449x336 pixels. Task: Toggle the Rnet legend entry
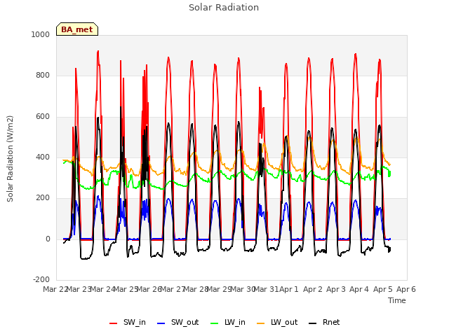324,322
